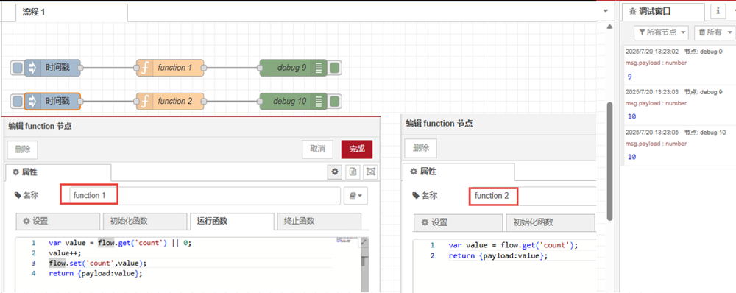Click the list icon on debug 9 node
This screenshot has width=736, height=293.
coord(319,68)
